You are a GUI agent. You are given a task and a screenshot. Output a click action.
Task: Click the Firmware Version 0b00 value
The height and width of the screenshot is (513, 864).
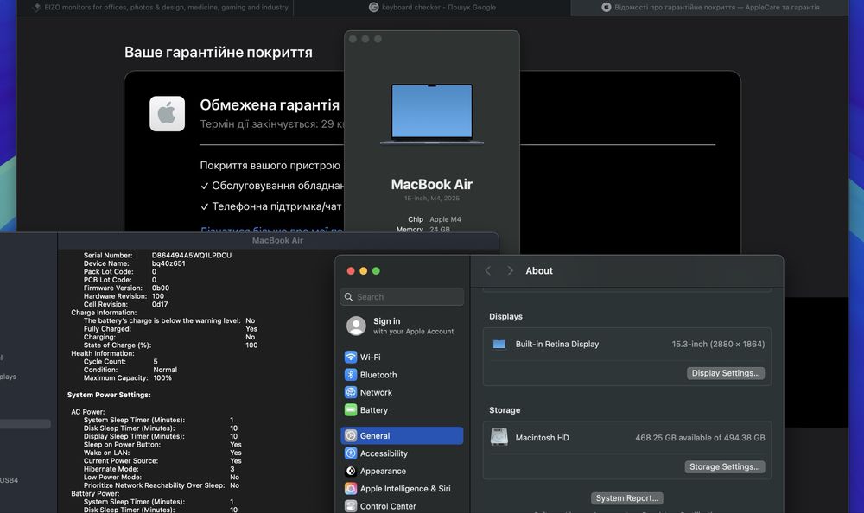(x=161, y=288)
